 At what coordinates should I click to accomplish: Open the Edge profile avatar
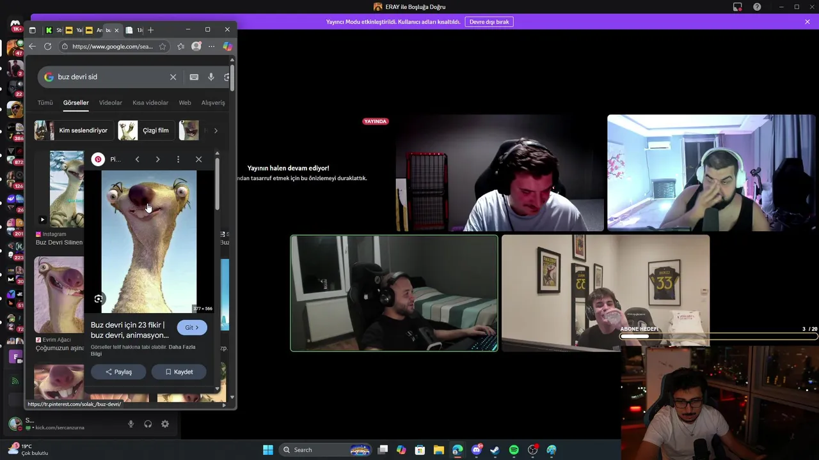[196, 46]
